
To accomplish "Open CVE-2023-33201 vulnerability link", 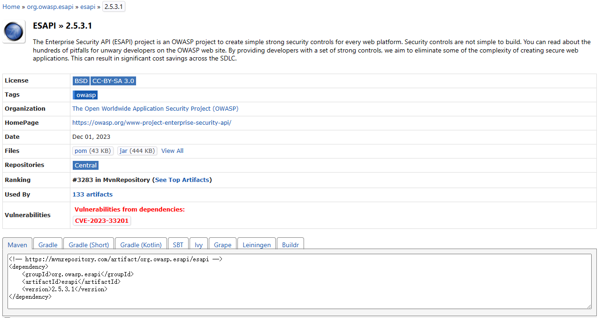I will 102,220.
